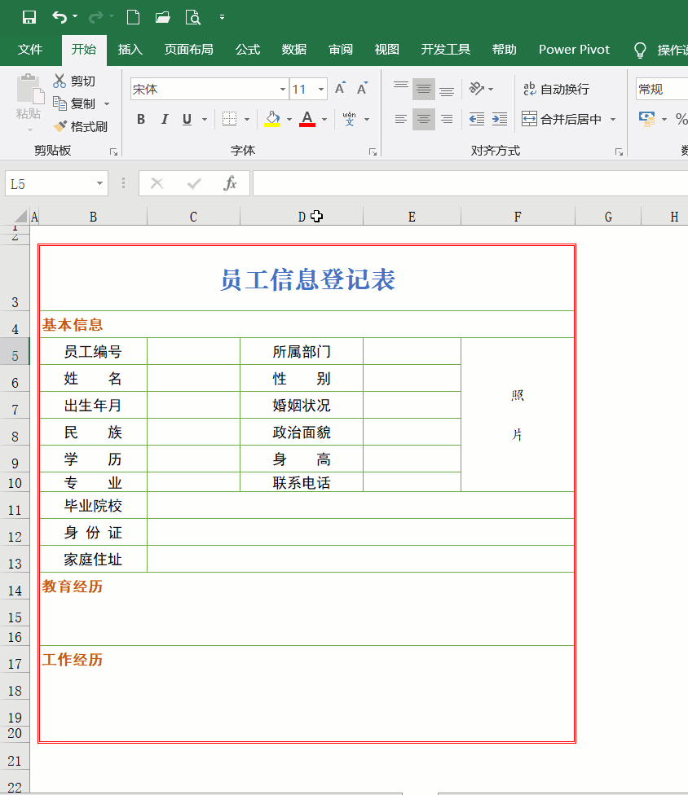Toggle Underline formatting
The width and height of the screenshot is (688, 795).
(x=187, y=119)
